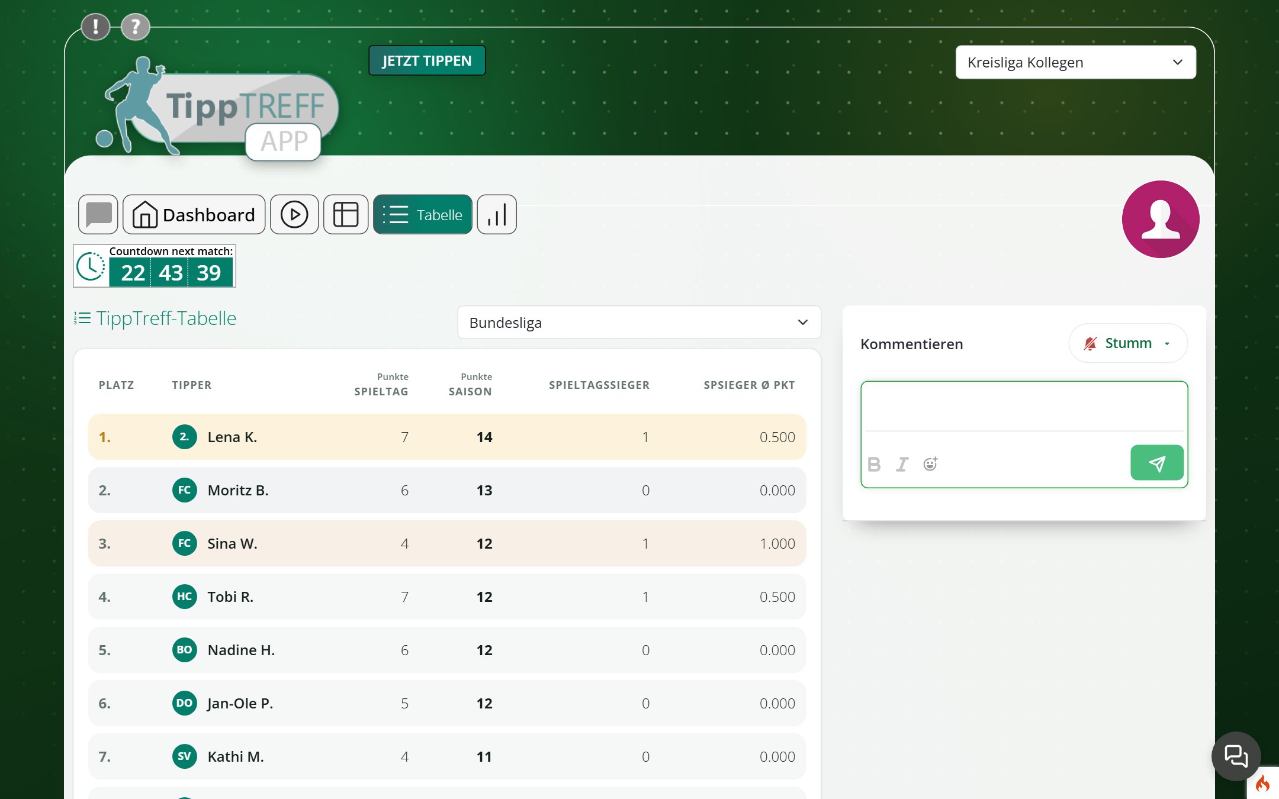This screenshot has height=799, width=1279.
Task: Sort by the TIPPER column header
Action: 192,385
